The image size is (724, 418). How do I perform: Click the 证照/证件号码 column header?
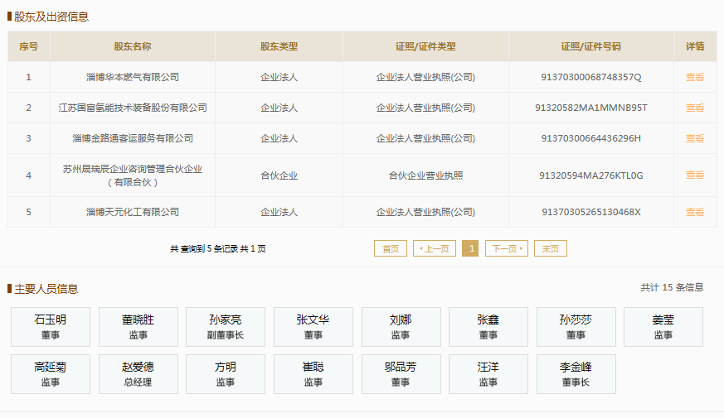590,46
